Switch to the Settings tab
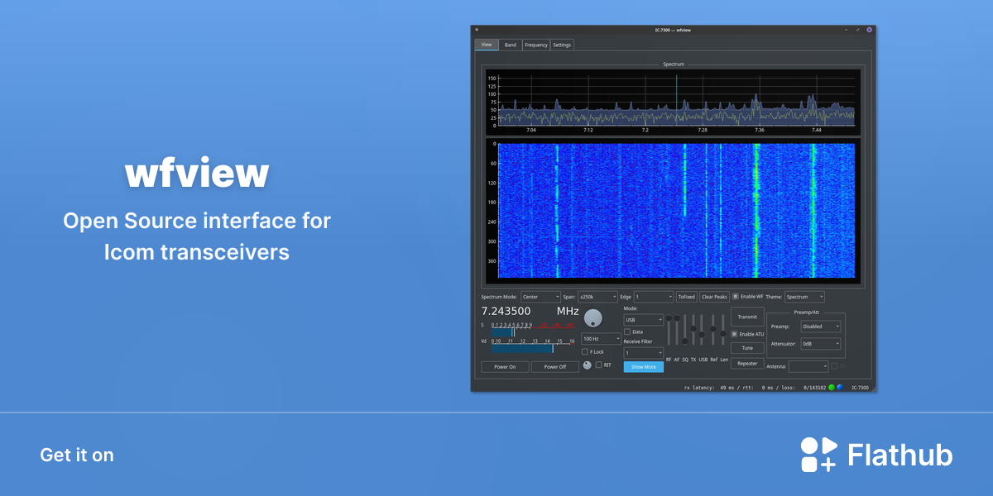 point(562,45)
